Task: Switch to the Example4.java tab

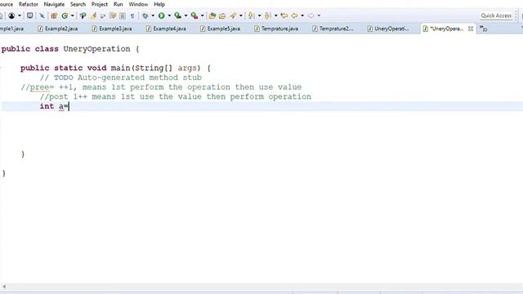Action: pos(166,29)
